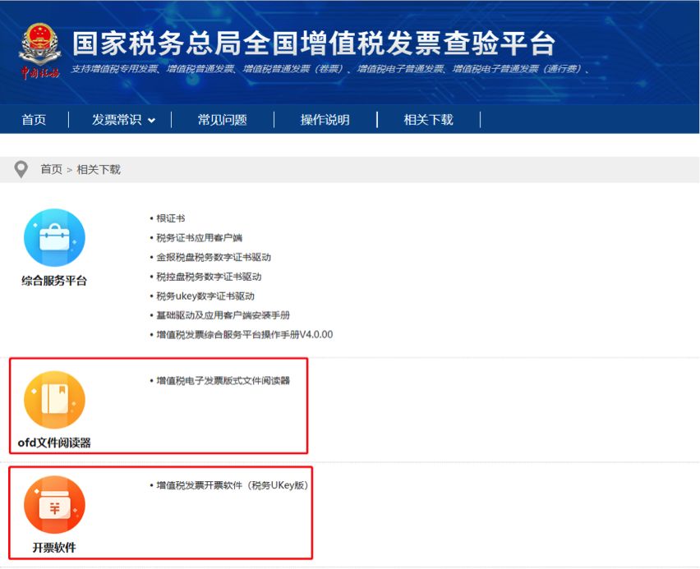The width and height of the screenshot is (700, 569).
Task: Click the tax bureau emblem logo
Action: click(x=39, y=51)
